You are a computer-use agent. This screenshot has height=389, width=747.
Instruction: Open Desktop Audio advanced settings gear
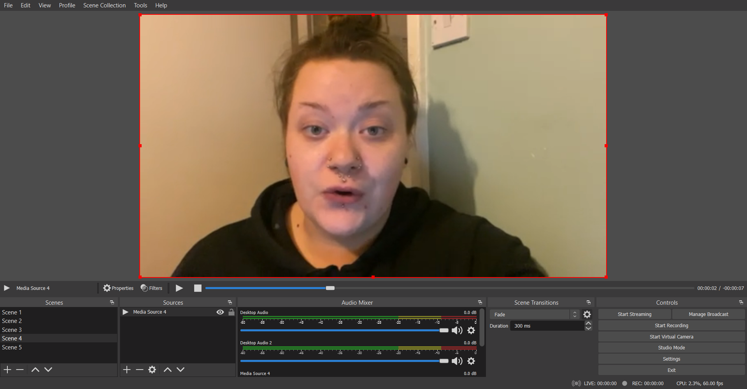[471, 330]
